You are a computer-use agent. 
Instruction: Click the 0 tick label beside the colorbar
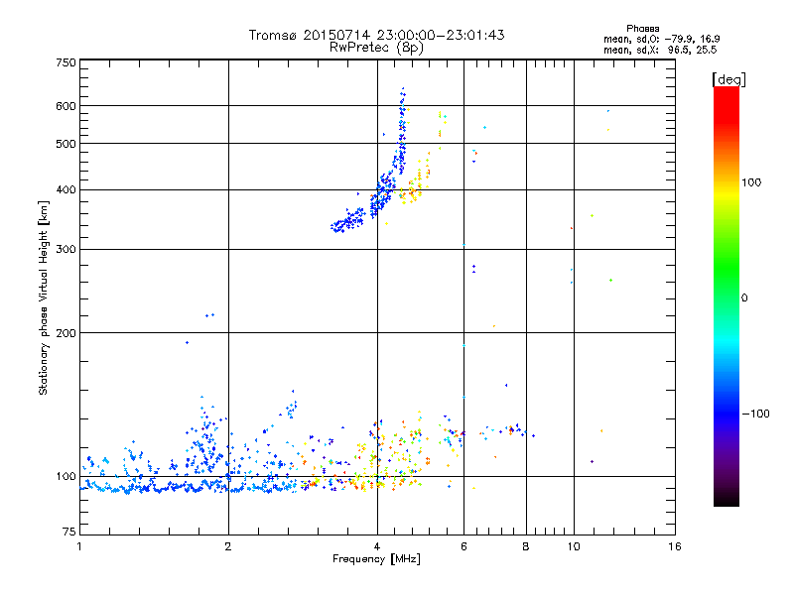[x=745, y=297]
